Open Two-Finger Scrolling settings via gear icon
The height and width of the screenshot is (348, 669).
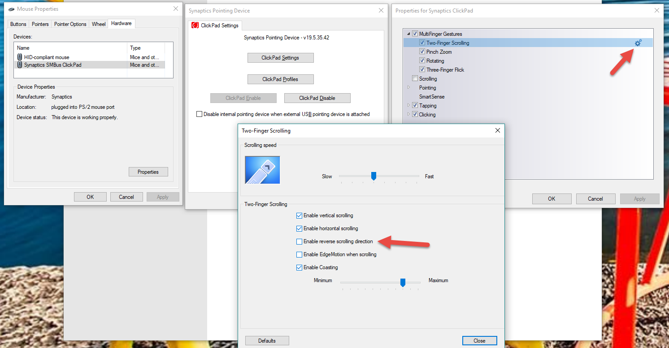(x=638, y=43)
